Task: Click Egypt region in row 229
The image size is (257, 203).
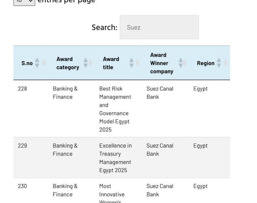Action: [200, 146]
